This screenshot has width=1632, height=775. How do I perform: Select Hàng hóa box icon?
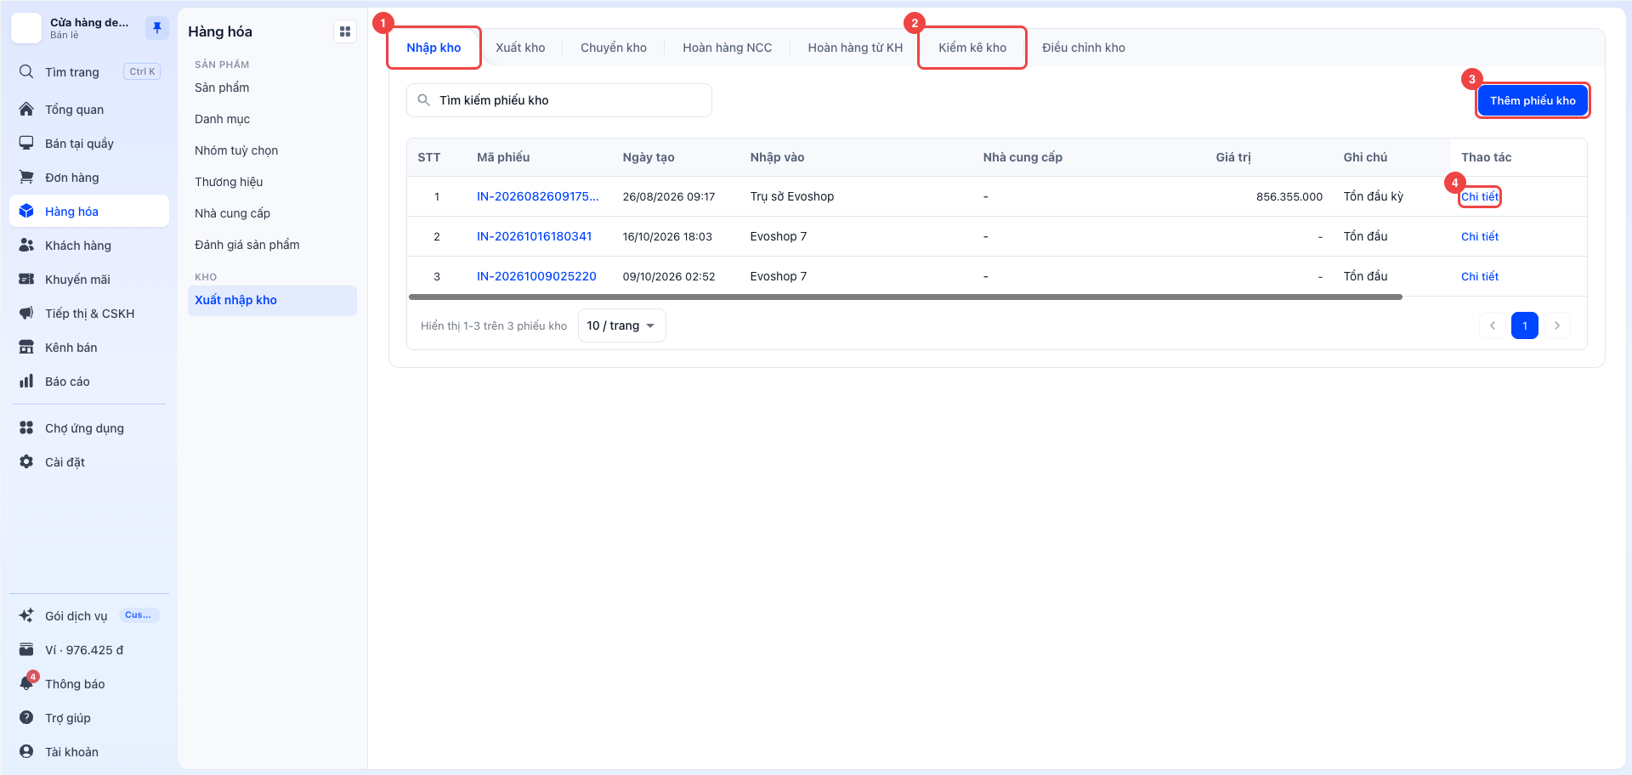point(26,211)
